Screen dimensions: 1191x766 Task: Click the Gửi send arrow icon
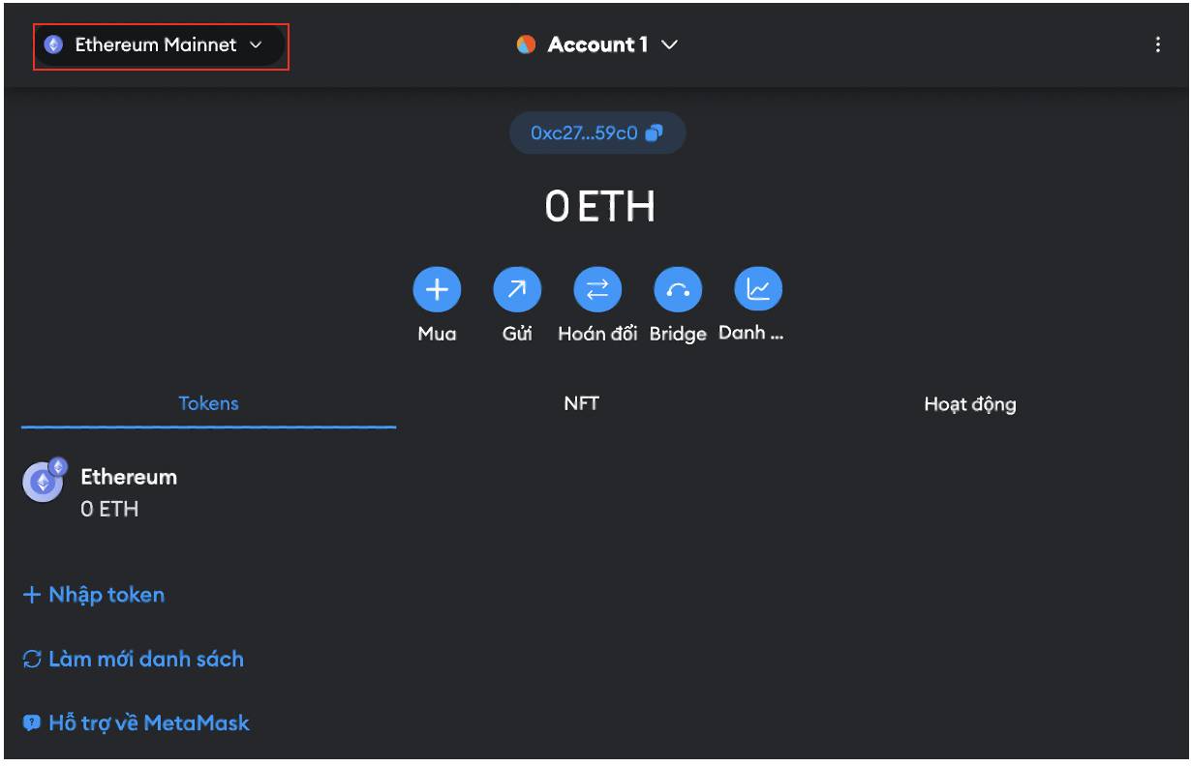tap(517, 288)
